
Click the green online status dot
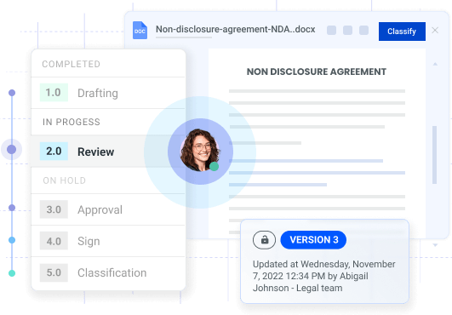[x=214, y=166]
